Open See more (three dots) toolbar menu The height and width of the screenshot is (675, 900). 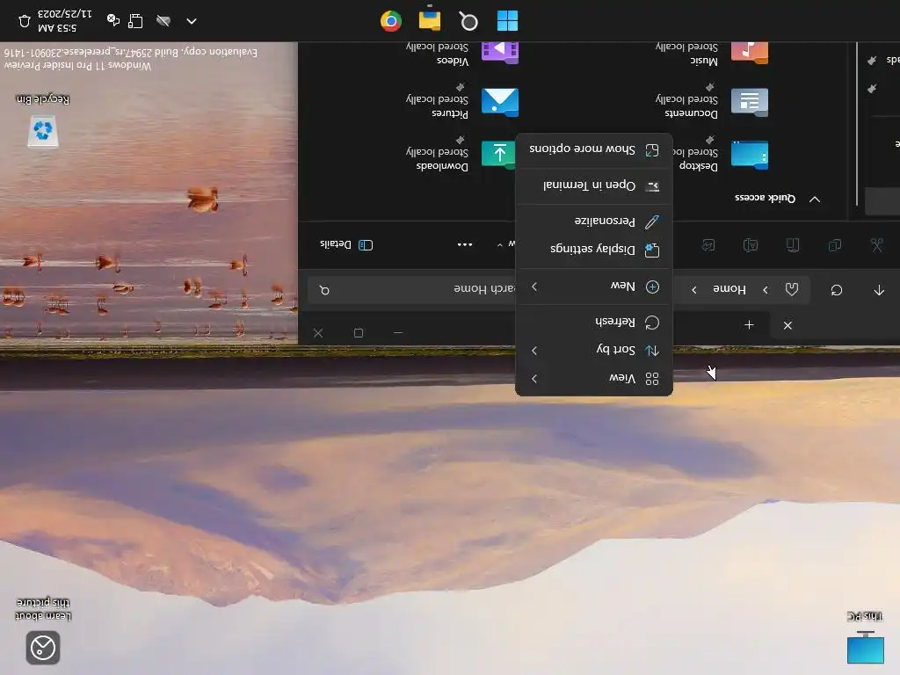tap(464, 245)
